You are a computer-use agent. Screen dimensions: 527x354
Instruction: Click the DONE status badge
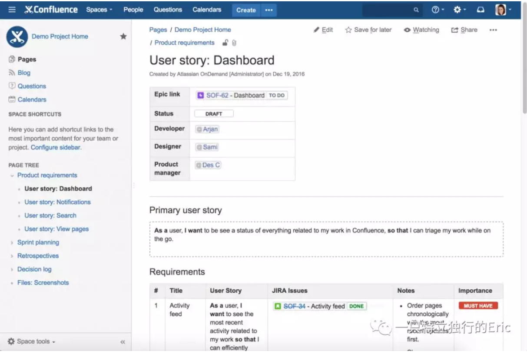356,306
